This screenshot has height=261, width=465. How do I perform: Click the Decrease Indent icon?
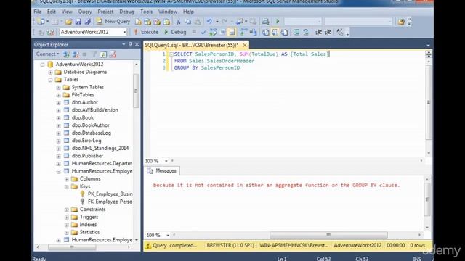tap(318, 32)
